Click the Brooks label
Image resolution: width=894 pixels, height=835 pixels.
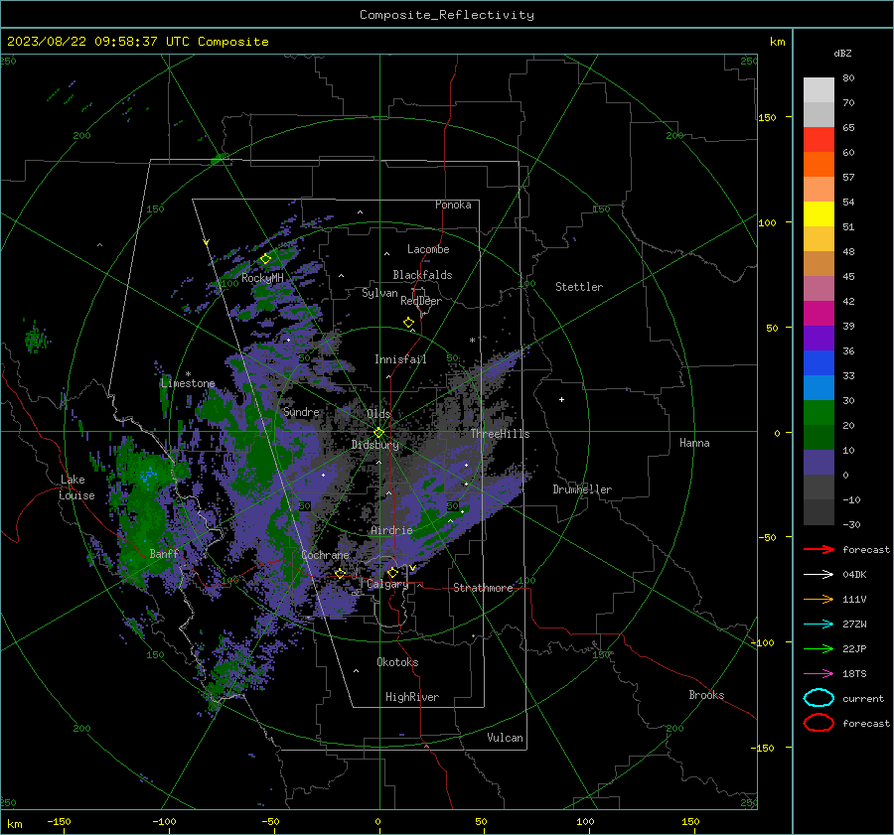click(x=706, y=695)
